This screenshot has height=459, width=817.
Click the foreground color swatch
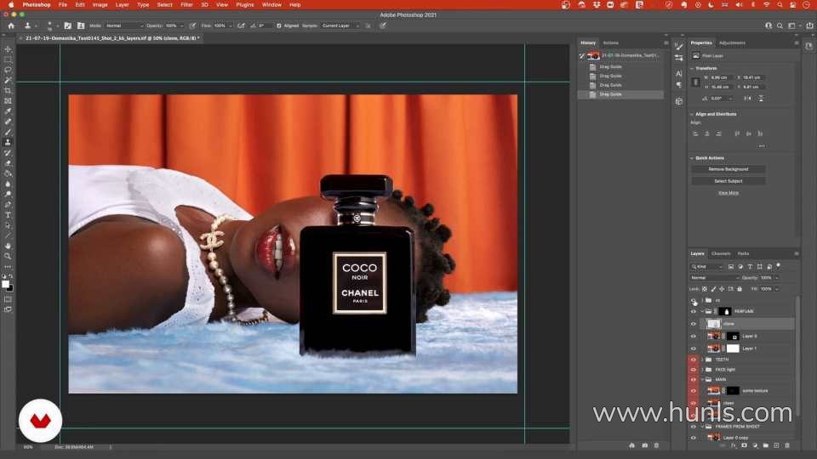6,284
